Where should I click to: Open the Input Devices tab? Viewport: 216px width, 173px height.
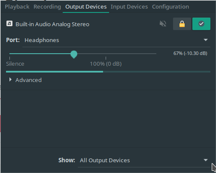point(129,7)
